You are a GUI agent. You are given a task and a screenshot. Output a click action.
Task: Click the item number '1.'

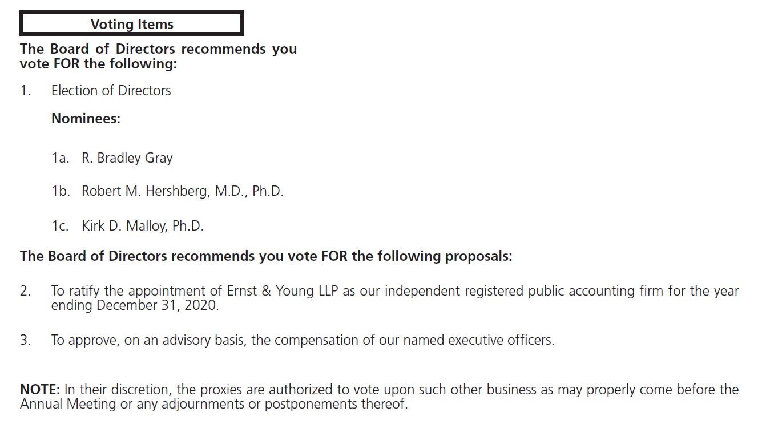pyautogui.click(x=26, y=91)
